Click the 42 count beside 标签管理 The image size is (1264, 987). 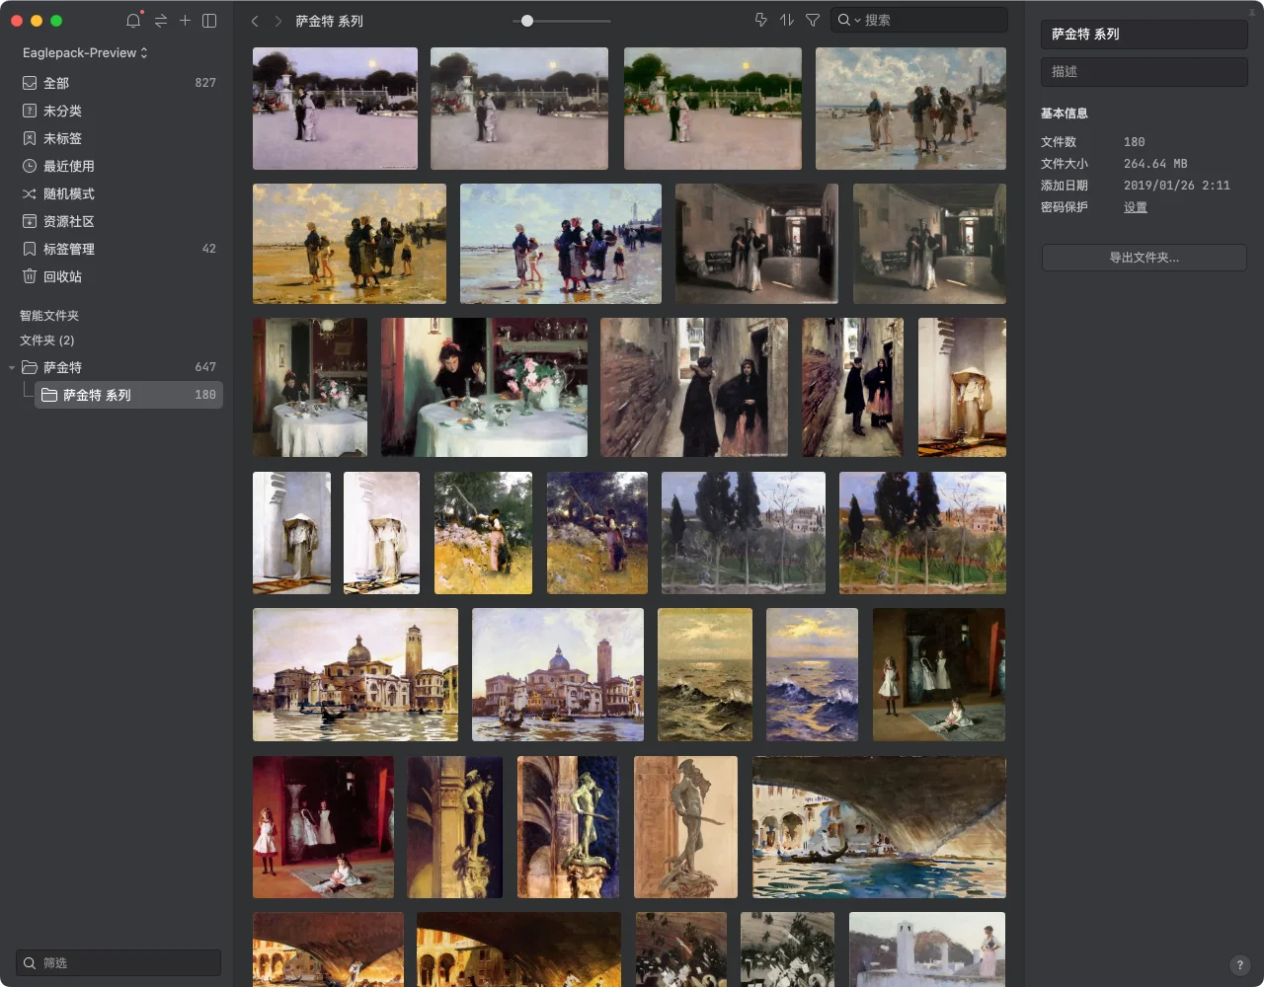pyautogui.click(x=208, y=249)
